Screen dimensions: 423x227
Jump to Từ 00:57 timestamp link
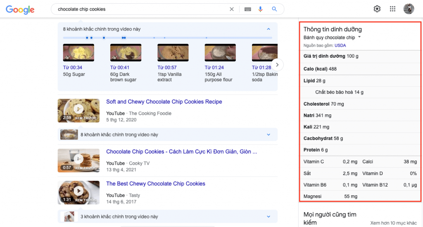tap(167, 68)
